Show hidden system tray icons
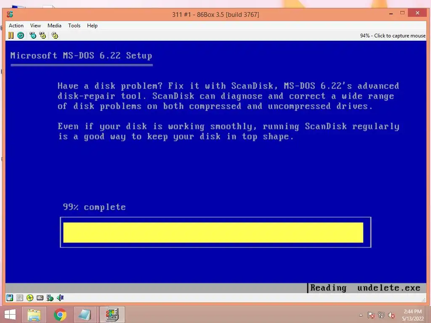This screenshot has width=431, height=323. (x=361, y=315)
